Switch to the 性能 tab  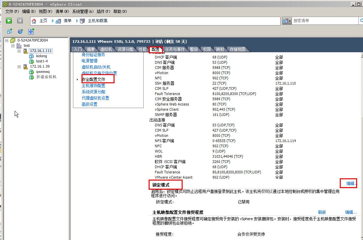click(x=142, y=49)
